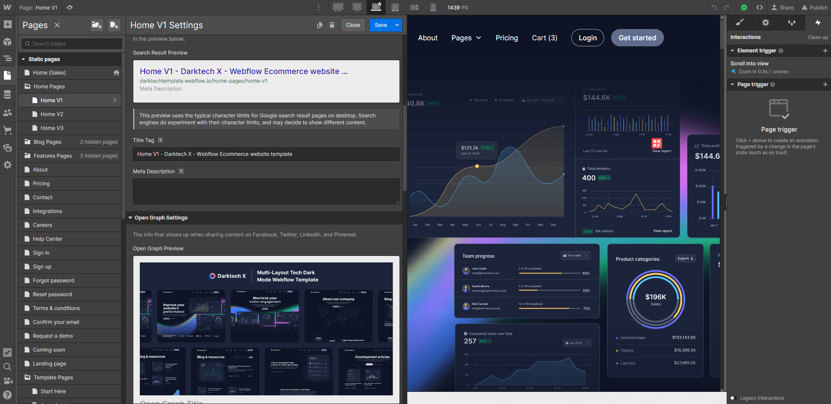Open the Style panel brush icon
The height and width of the screenshot is (404, 831).
click(x=739, y=23)
